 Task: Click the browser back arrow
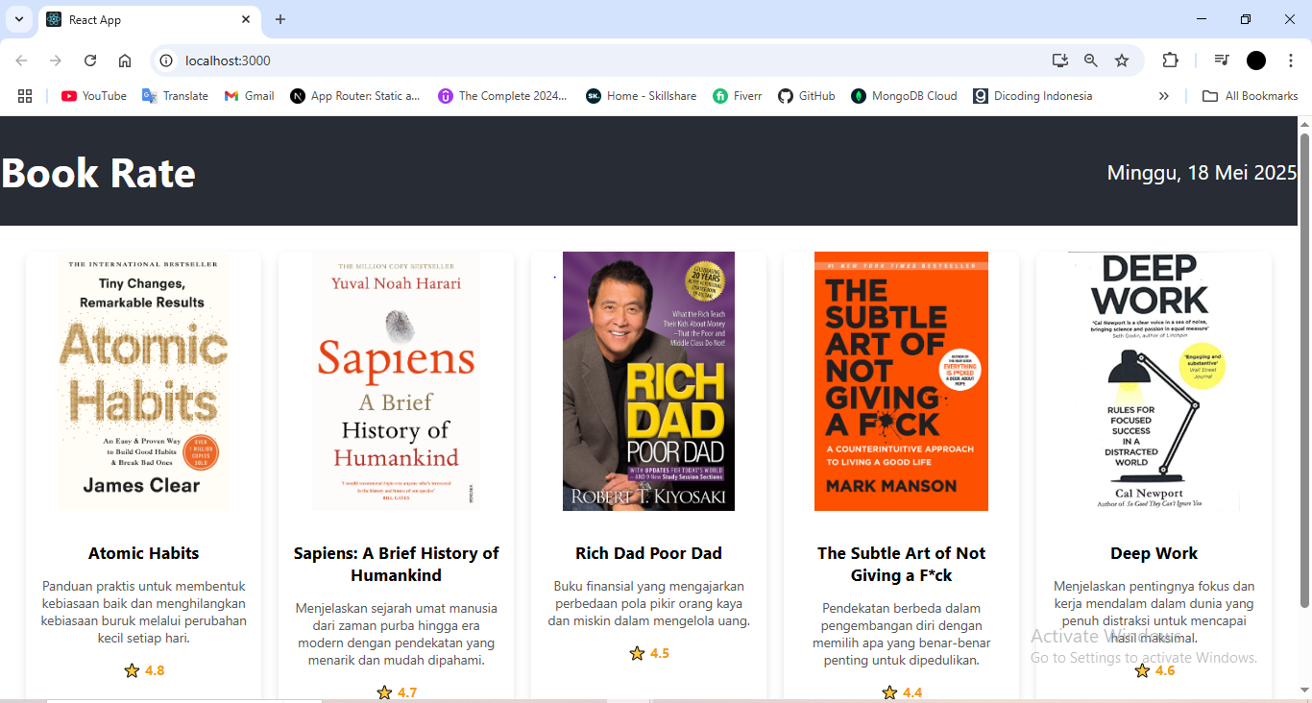(x=21, y=61)
